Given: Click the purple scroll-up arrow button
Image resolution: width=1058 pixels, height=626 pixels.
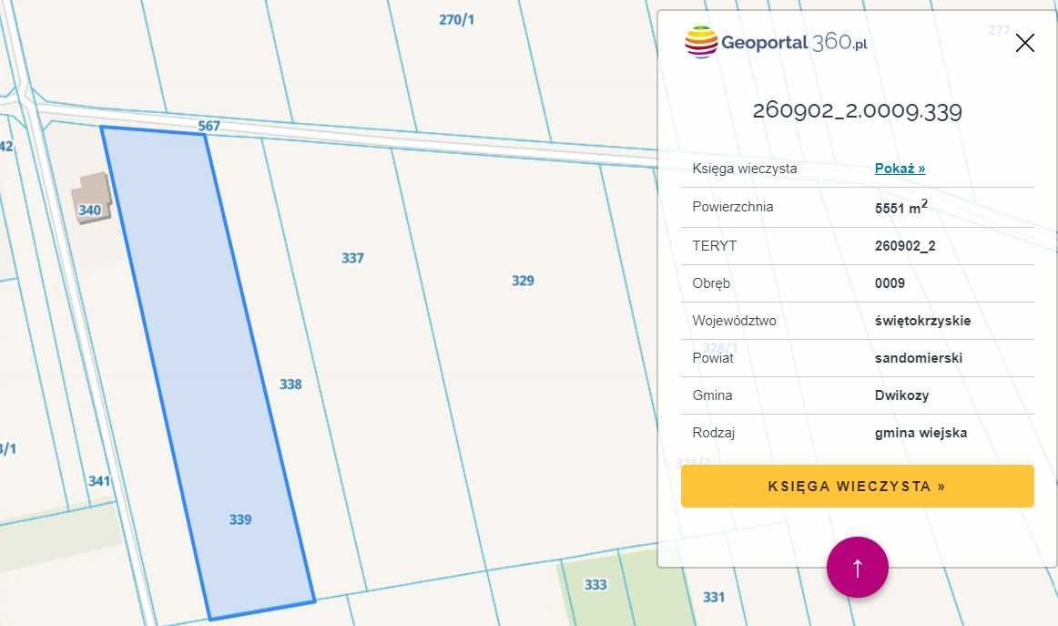Looking at the screenshot, I should (857, 567).
